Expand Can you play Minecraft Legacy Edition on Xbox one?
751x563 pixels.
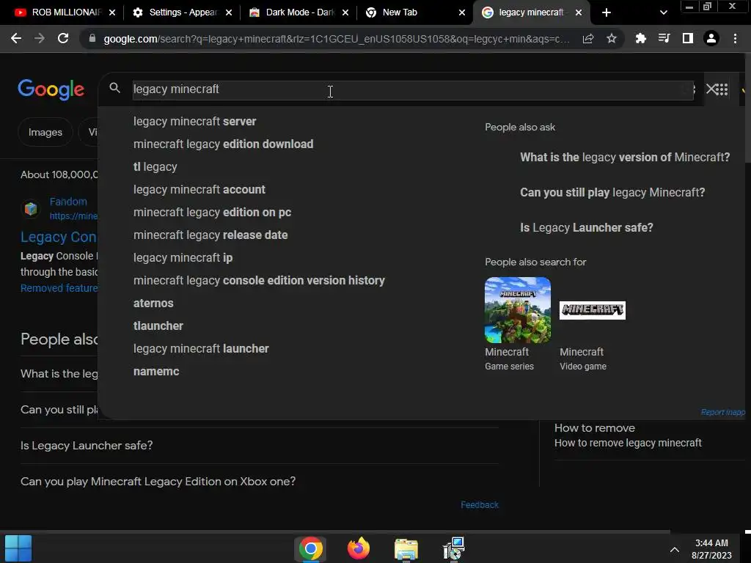pos(259,482)
